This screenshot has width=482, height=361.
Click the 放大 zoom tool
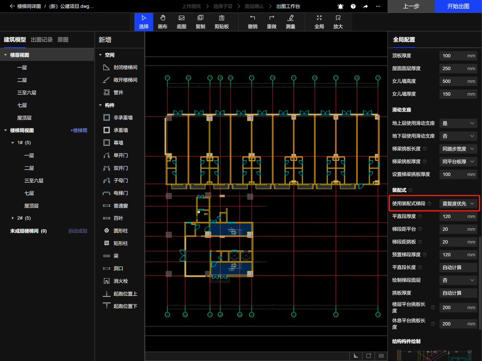[x=338, y=21]
